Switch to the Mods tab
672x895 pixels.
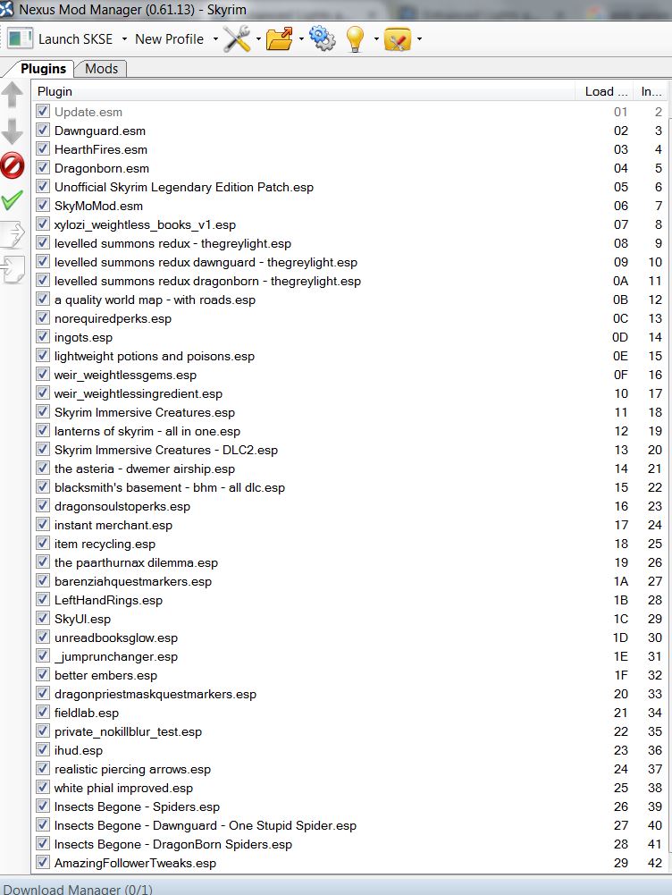(x=101, y=69)
